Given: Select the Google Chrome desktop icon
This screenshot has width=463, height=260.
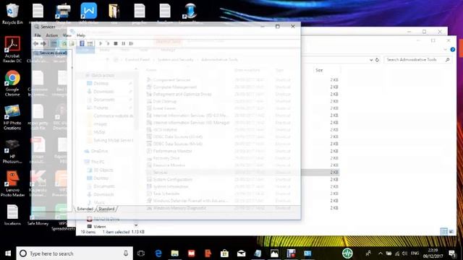Looking at the screenshot, I should click(12, 84).
